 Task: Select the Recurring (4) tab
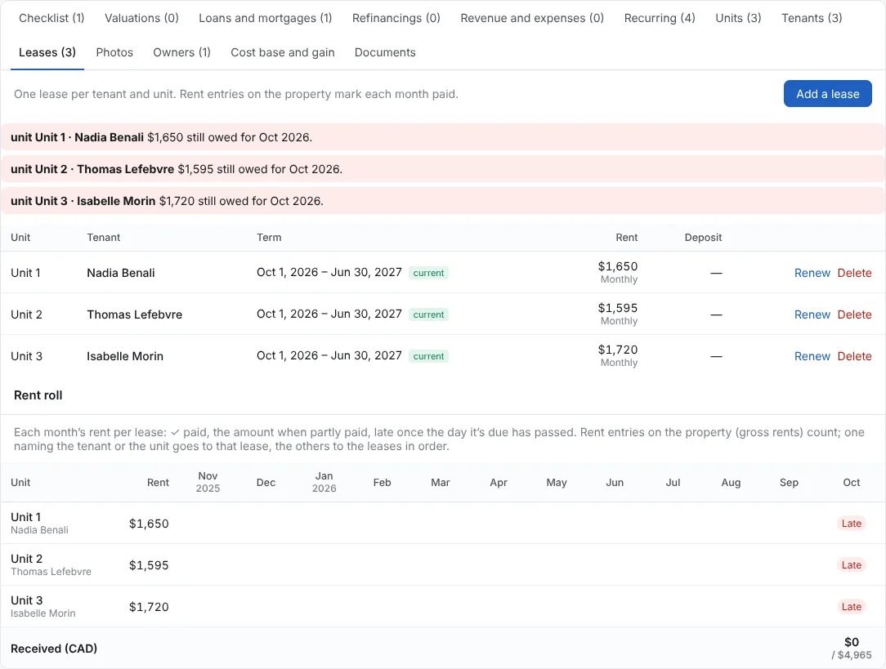pyautogui.click(x=660, y=18)
